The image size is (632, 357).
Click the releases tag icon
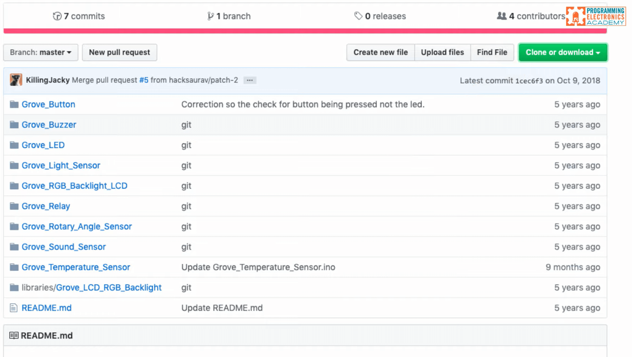(358, 16)
